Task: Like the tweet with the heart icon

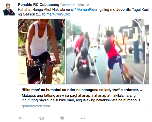Action: pos(62,118)
